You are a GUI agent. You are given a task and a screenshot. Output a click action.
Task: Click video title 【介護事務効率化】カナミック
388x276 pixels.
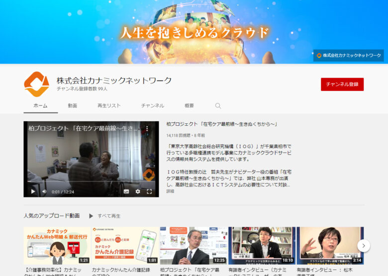[53, 272]
